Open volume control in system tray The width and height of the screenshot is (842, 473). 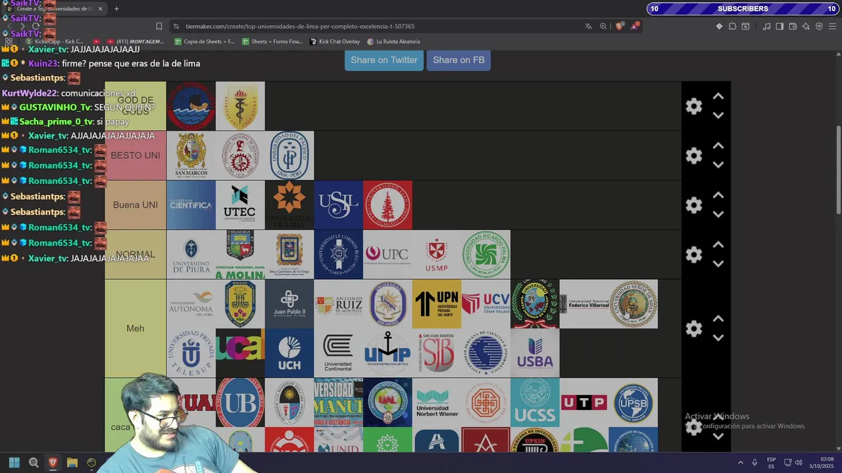798,462
